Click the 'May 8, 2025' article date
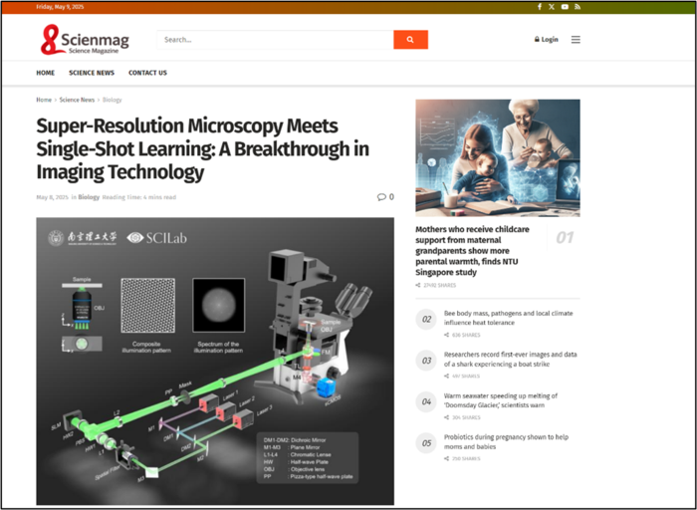The width and height of the screenshot is (697, 510). [x=52, y=197]
